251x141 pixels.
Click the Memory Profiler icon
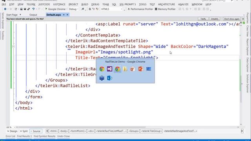tap(156, 9)
